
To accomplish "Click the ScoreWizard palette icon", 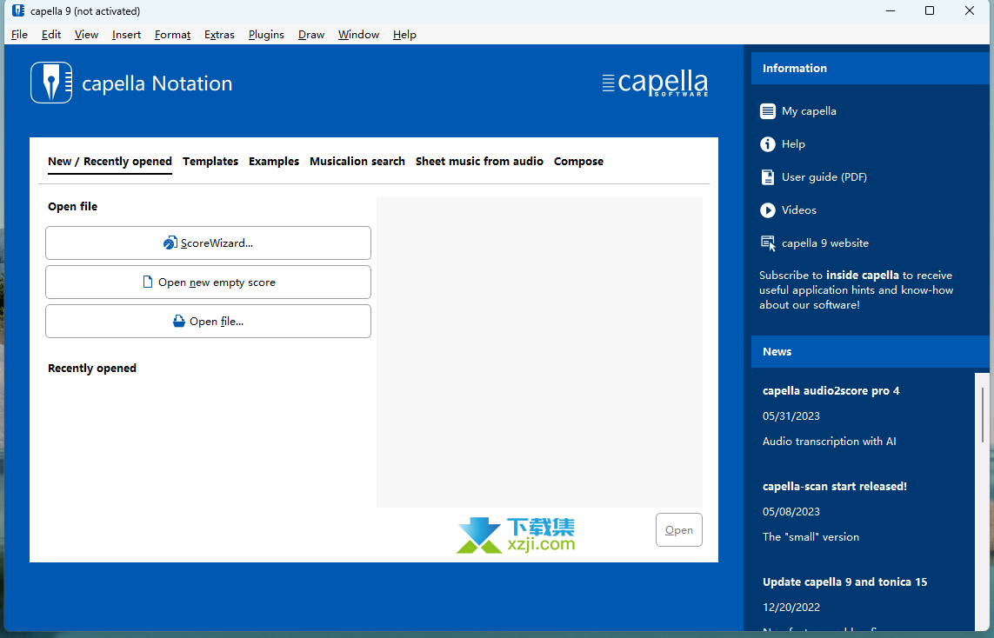I will [x=170, y=243].
